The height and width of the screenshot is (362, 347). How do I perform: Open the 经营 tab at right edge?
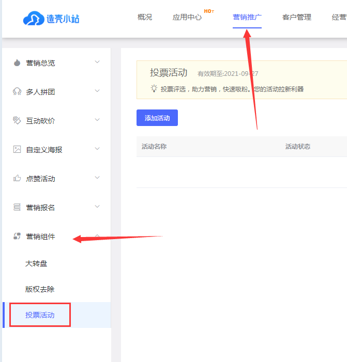pos(339,17)
